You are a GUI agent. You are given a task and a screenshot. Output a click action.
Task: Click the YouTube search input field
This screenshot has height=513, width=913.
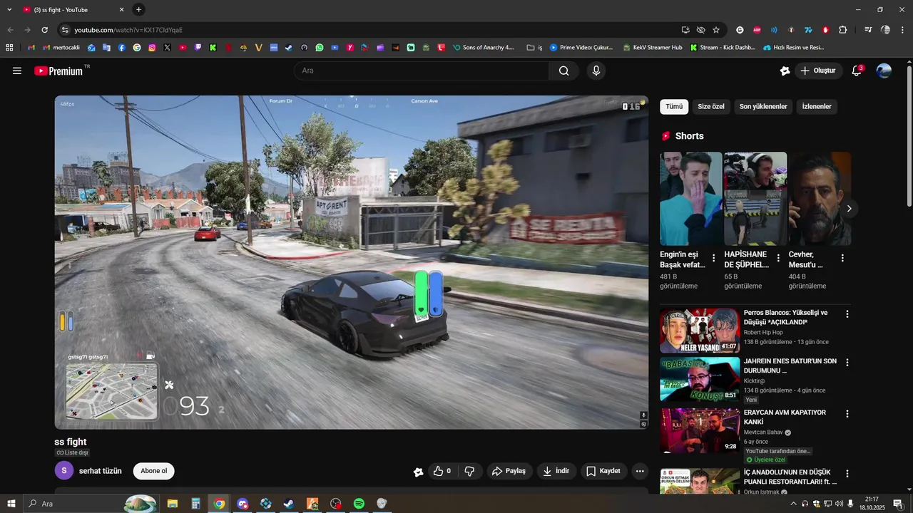(x=422, y=71)
